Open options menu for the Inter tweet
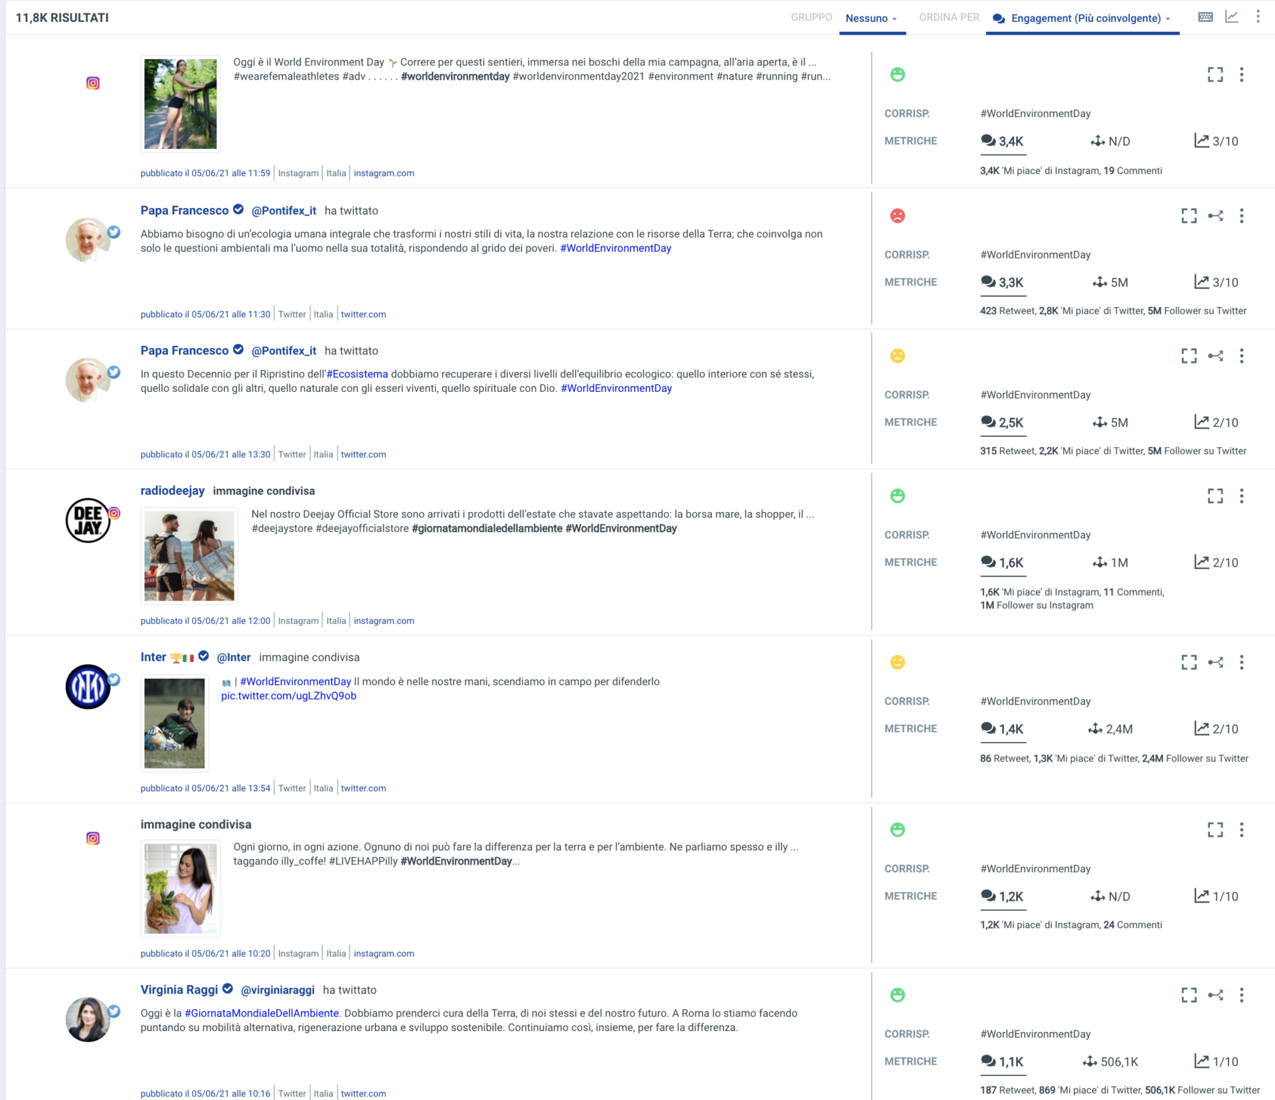The height and width of the screenshot is (1100, 1275). 1242,662
